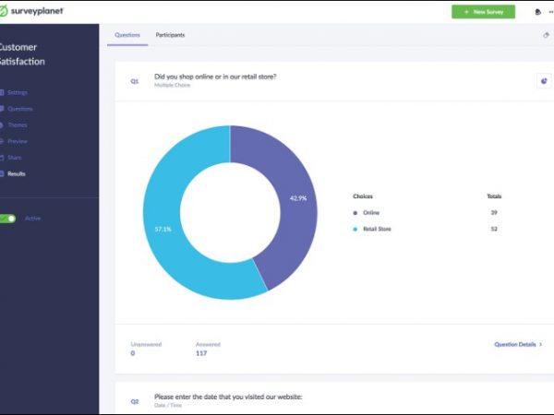Switch Q1 chart type with pie icon
Image resolution: width=554 pixels, height=415 pixels.
tap(543, 81)
